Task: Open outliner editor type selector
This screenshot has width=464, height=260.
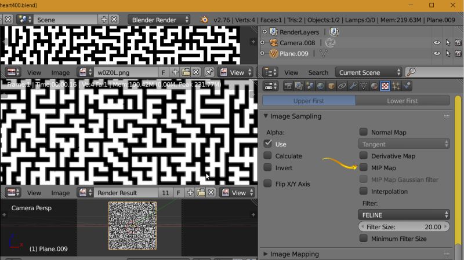Action: click(x=270, y=72)
